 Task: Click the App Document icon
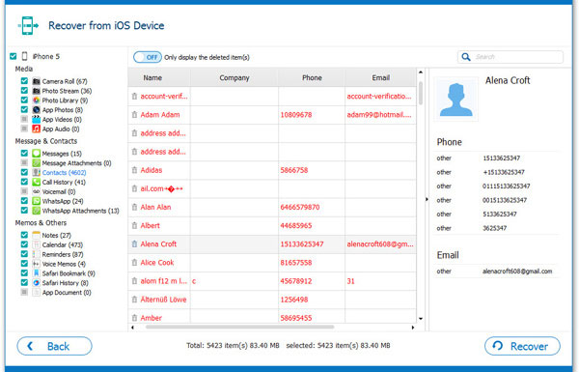[37, 292]
